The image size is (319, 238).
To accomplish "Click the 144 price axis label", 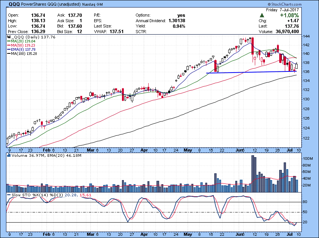I will 306,36.
